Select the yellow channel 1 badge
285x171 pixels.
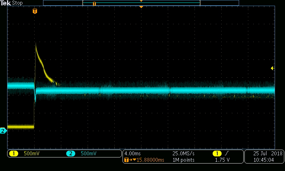click(x=14, y=154)
